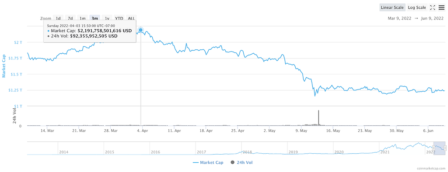
Task: Open the chart hamburger menu icon
Action: [441, 7]
